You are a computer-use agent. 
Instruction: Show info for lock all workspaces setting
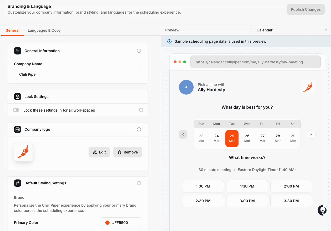(141, 110)
